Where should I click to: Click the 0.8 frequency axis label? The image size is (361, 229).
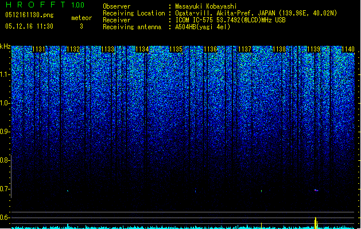(4, 160)
